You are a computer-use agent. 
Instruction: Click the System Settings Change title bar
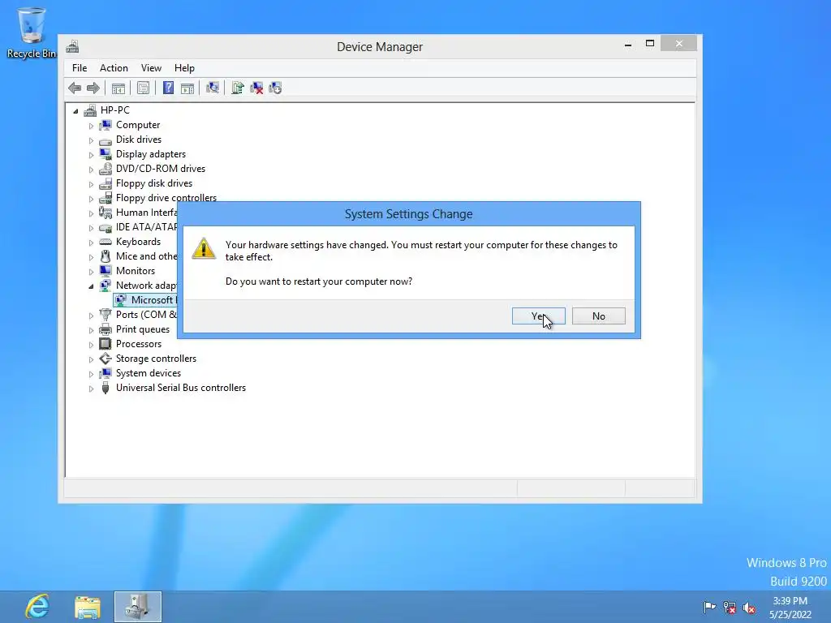pos(409,214)
